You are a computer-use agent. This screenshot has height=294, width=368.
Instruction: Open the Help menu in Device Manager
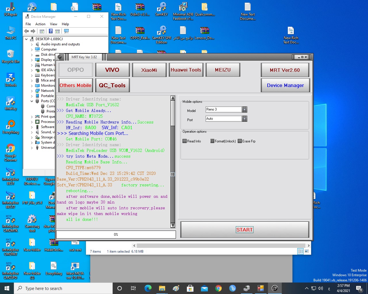pyautogui.click(x=65, y=24)
